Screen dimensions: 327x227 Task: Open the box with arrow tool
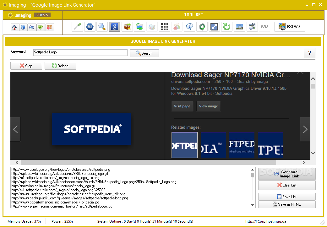coord(127,27)
